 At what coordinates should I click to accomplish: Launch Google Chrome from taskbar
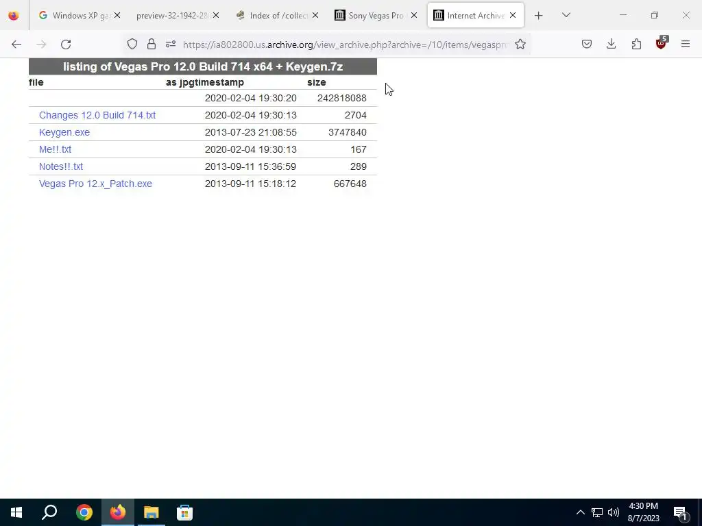pos(84,512)
